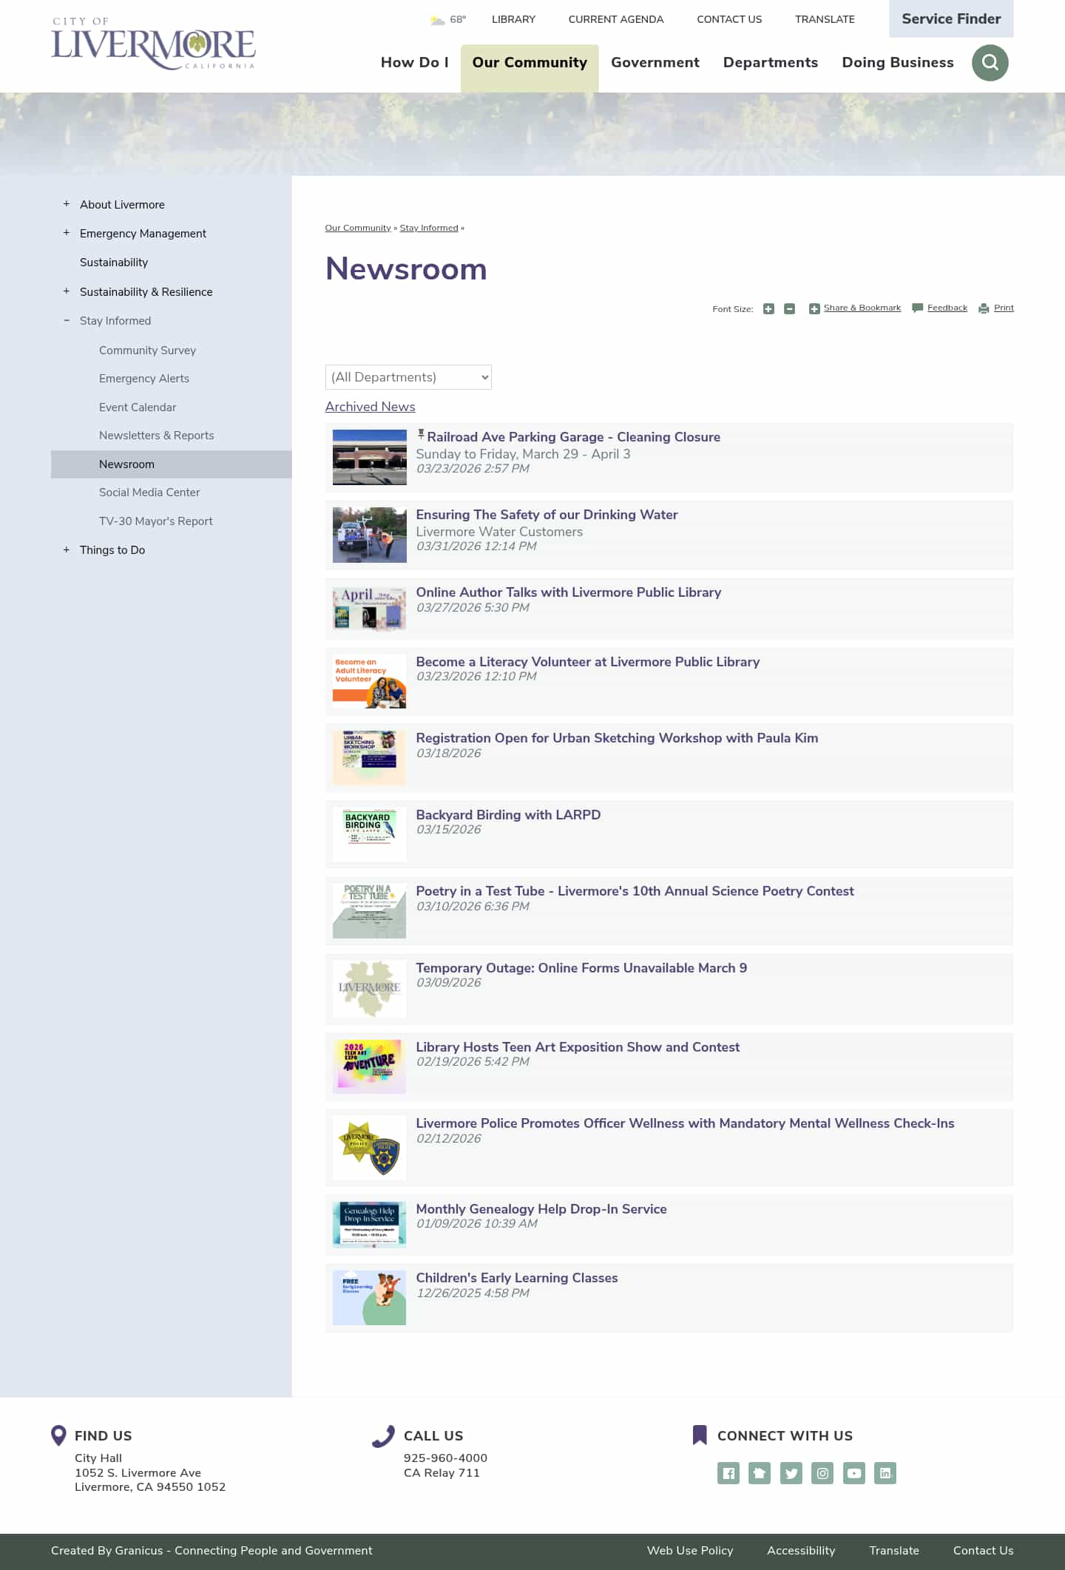Click the Share & Bookmark plus icon
1065x1570 pixels.
click(x=814, y=309)
